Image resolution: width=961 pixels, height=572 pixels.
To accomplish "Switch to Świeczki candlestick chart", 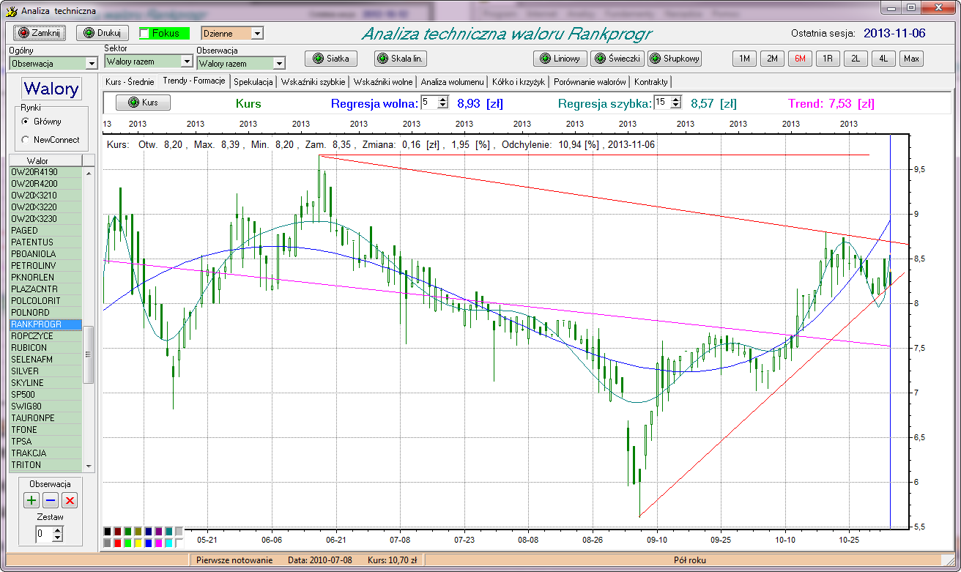I will click(618, 59).
